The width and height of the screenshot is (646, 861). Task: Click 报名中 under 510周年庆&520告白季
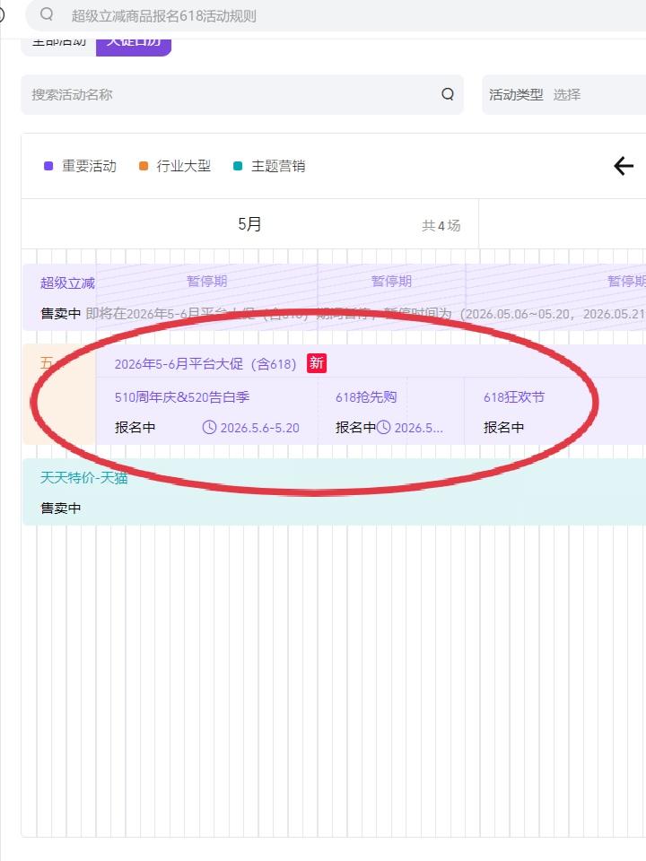point(135,427)
